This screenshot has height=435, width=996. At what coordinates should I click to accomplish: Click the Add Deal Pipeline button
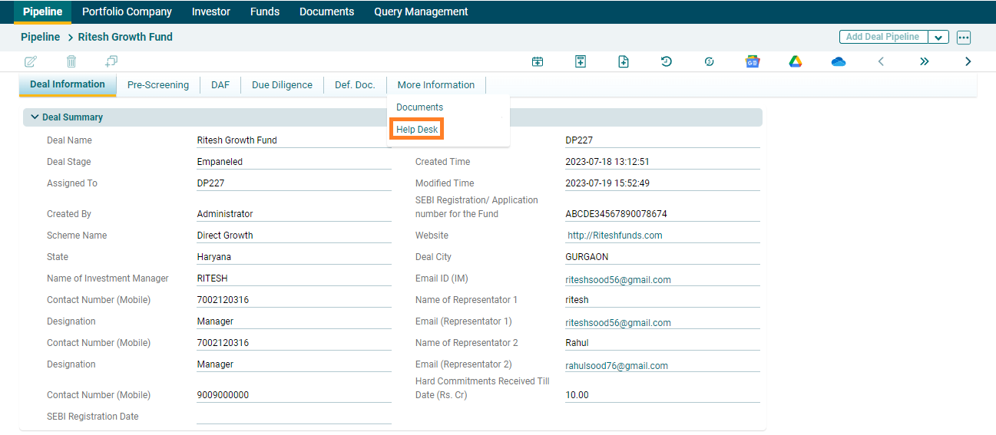click(x=882, y=37)
